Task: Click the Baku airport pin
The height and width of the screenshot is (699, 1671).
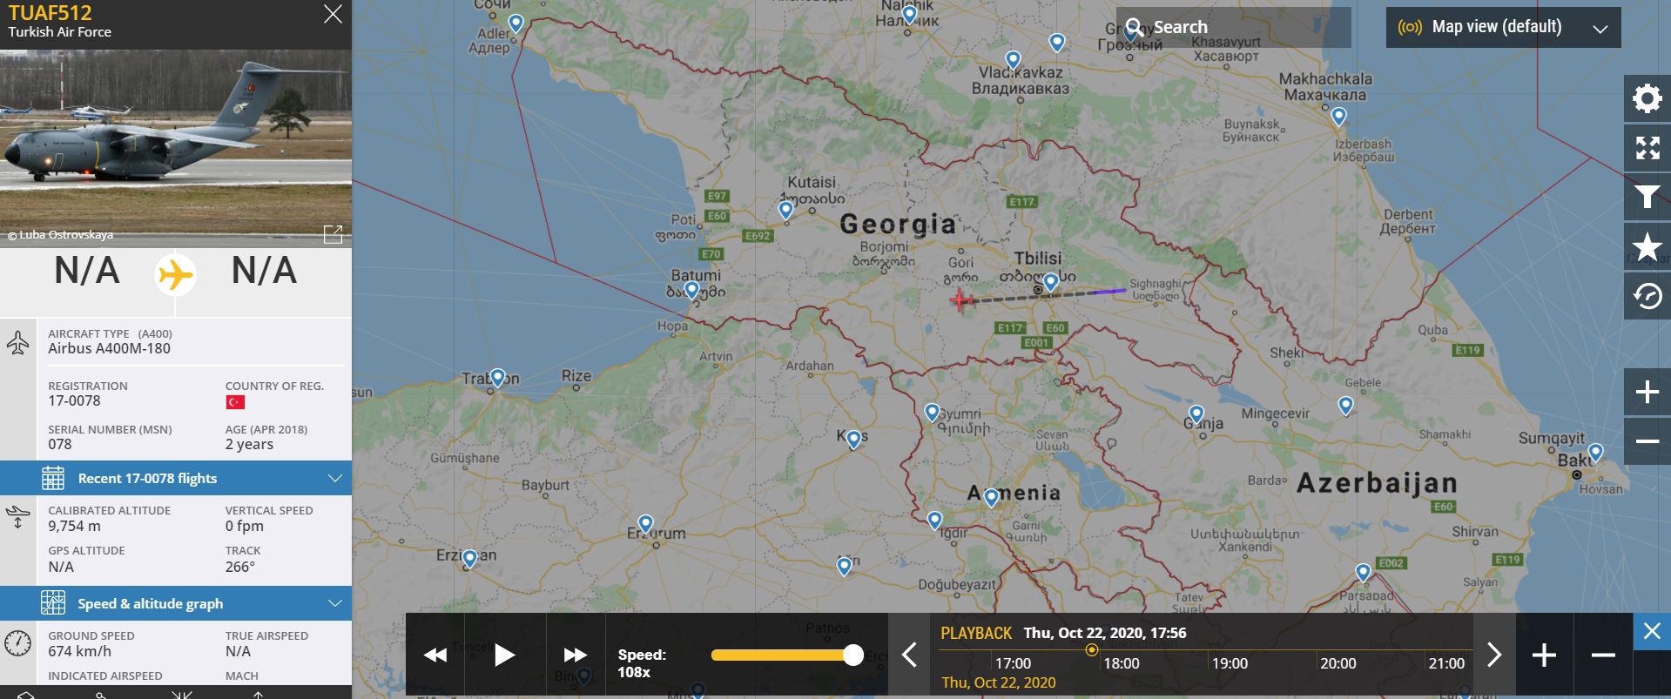Action: coord(1595,453)
